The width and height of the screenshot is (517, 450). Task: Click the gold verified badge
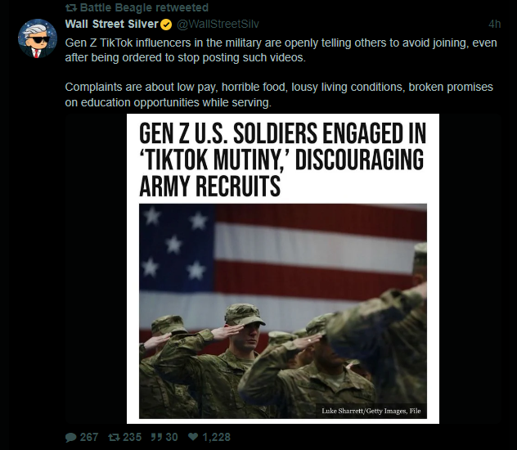167,23
